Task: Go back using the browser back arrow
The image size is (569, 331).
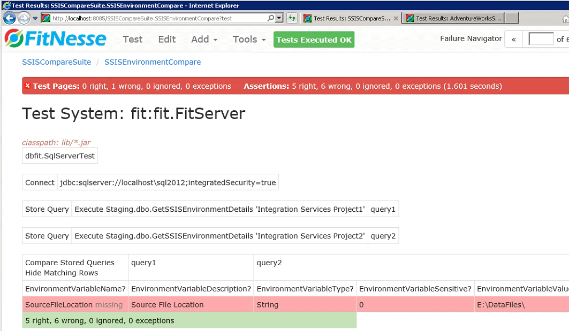Action: pos(10,18)
